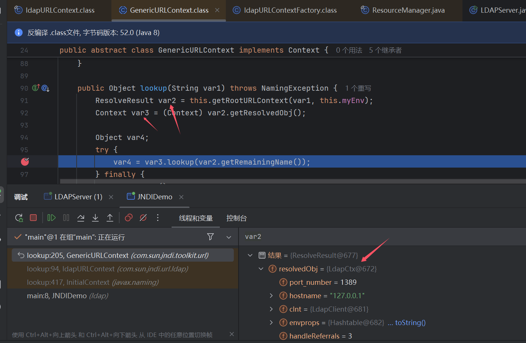
Task: Step out of current method
Action: coord(110,218)
